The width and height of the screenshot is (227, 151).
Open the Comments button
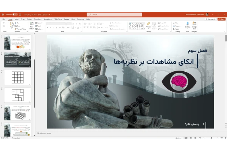coord(210,19)
